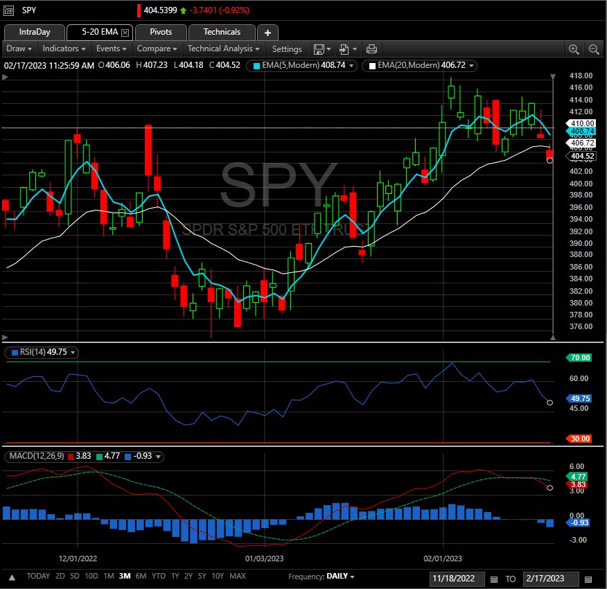Open the Settings button in toolbar

tap(287, 49)
